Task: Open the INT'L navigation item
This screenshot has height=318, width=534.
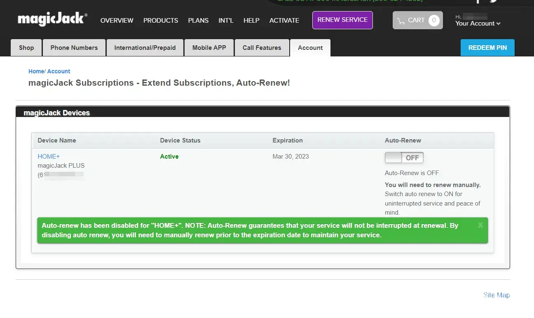Action: point(226,20)
